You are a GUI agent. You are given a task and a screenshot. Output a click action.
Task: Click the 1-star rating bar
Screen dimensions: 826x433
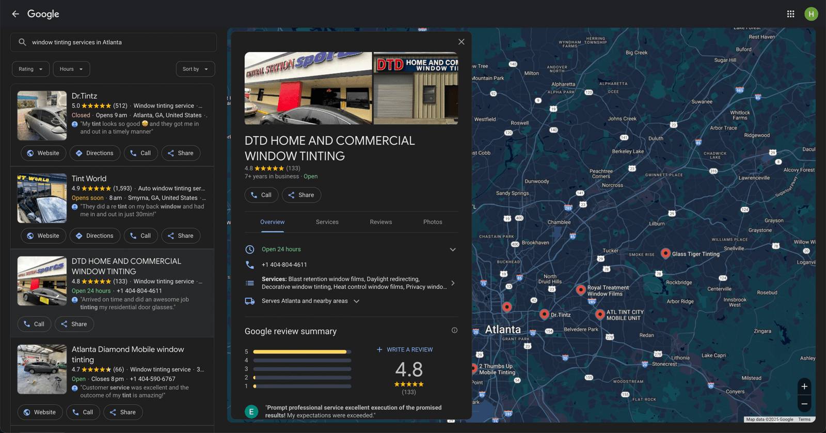point(302,386)
